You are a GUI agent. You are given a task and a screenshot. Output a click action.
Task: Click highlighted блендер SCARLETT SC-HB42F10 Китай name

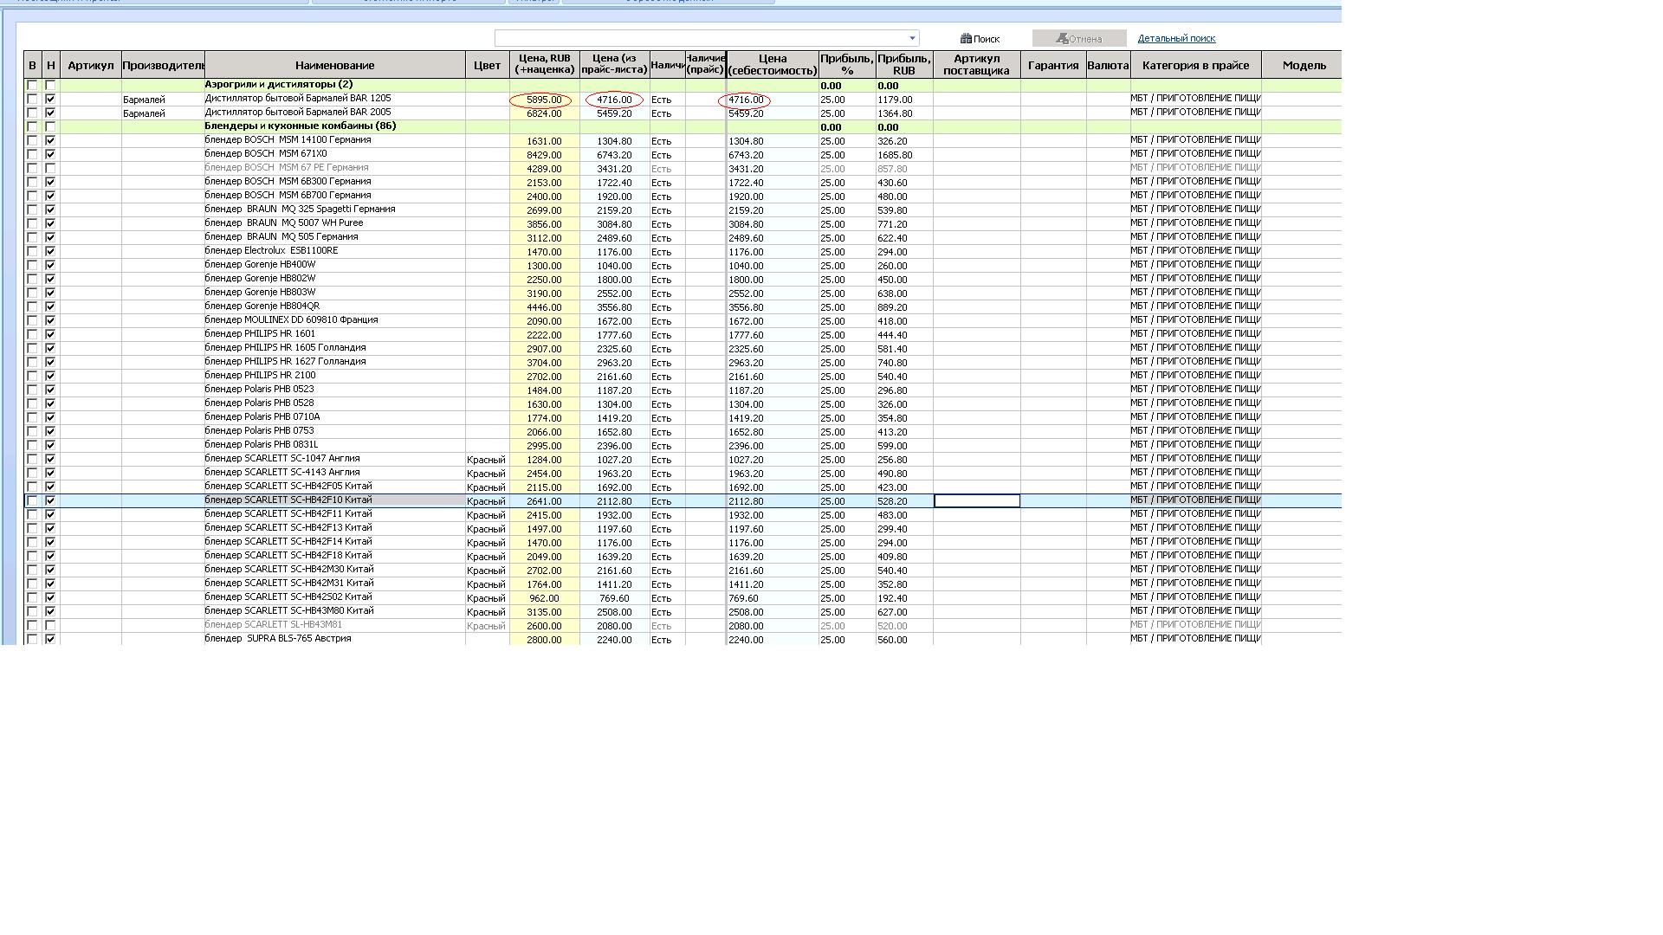[334, 500]
